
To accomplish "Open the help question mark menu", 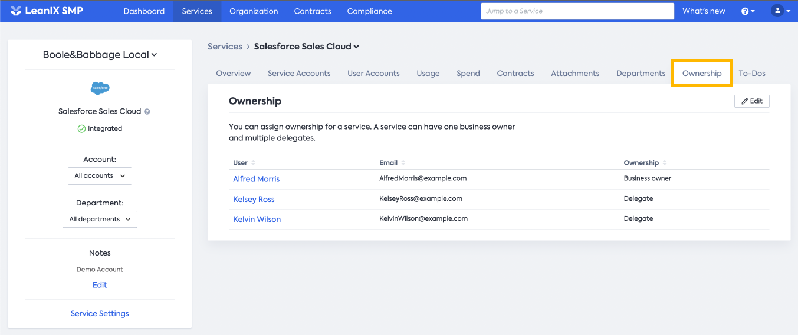I will coord(748,11).
